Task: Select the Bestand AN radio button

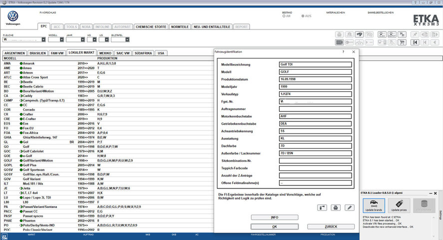Action: pyautogui.click(x=284, y=16)
